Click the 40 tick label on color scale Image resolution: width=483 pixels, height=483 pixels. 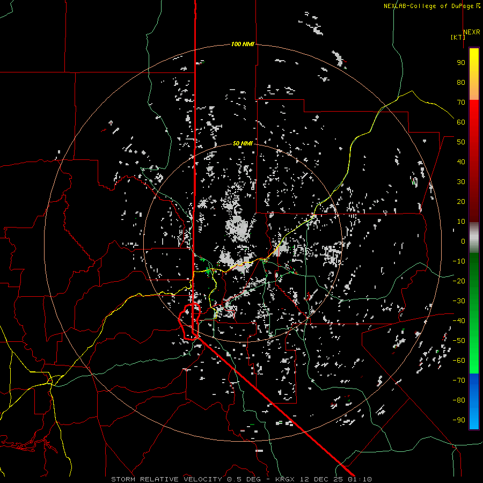[461, 162]
